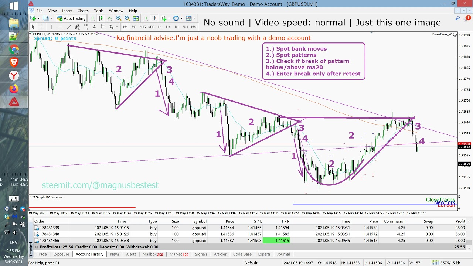Select the Fibonacci retracement tool
This screenshot has height=266, width=473.
click(x=86, y=27)
